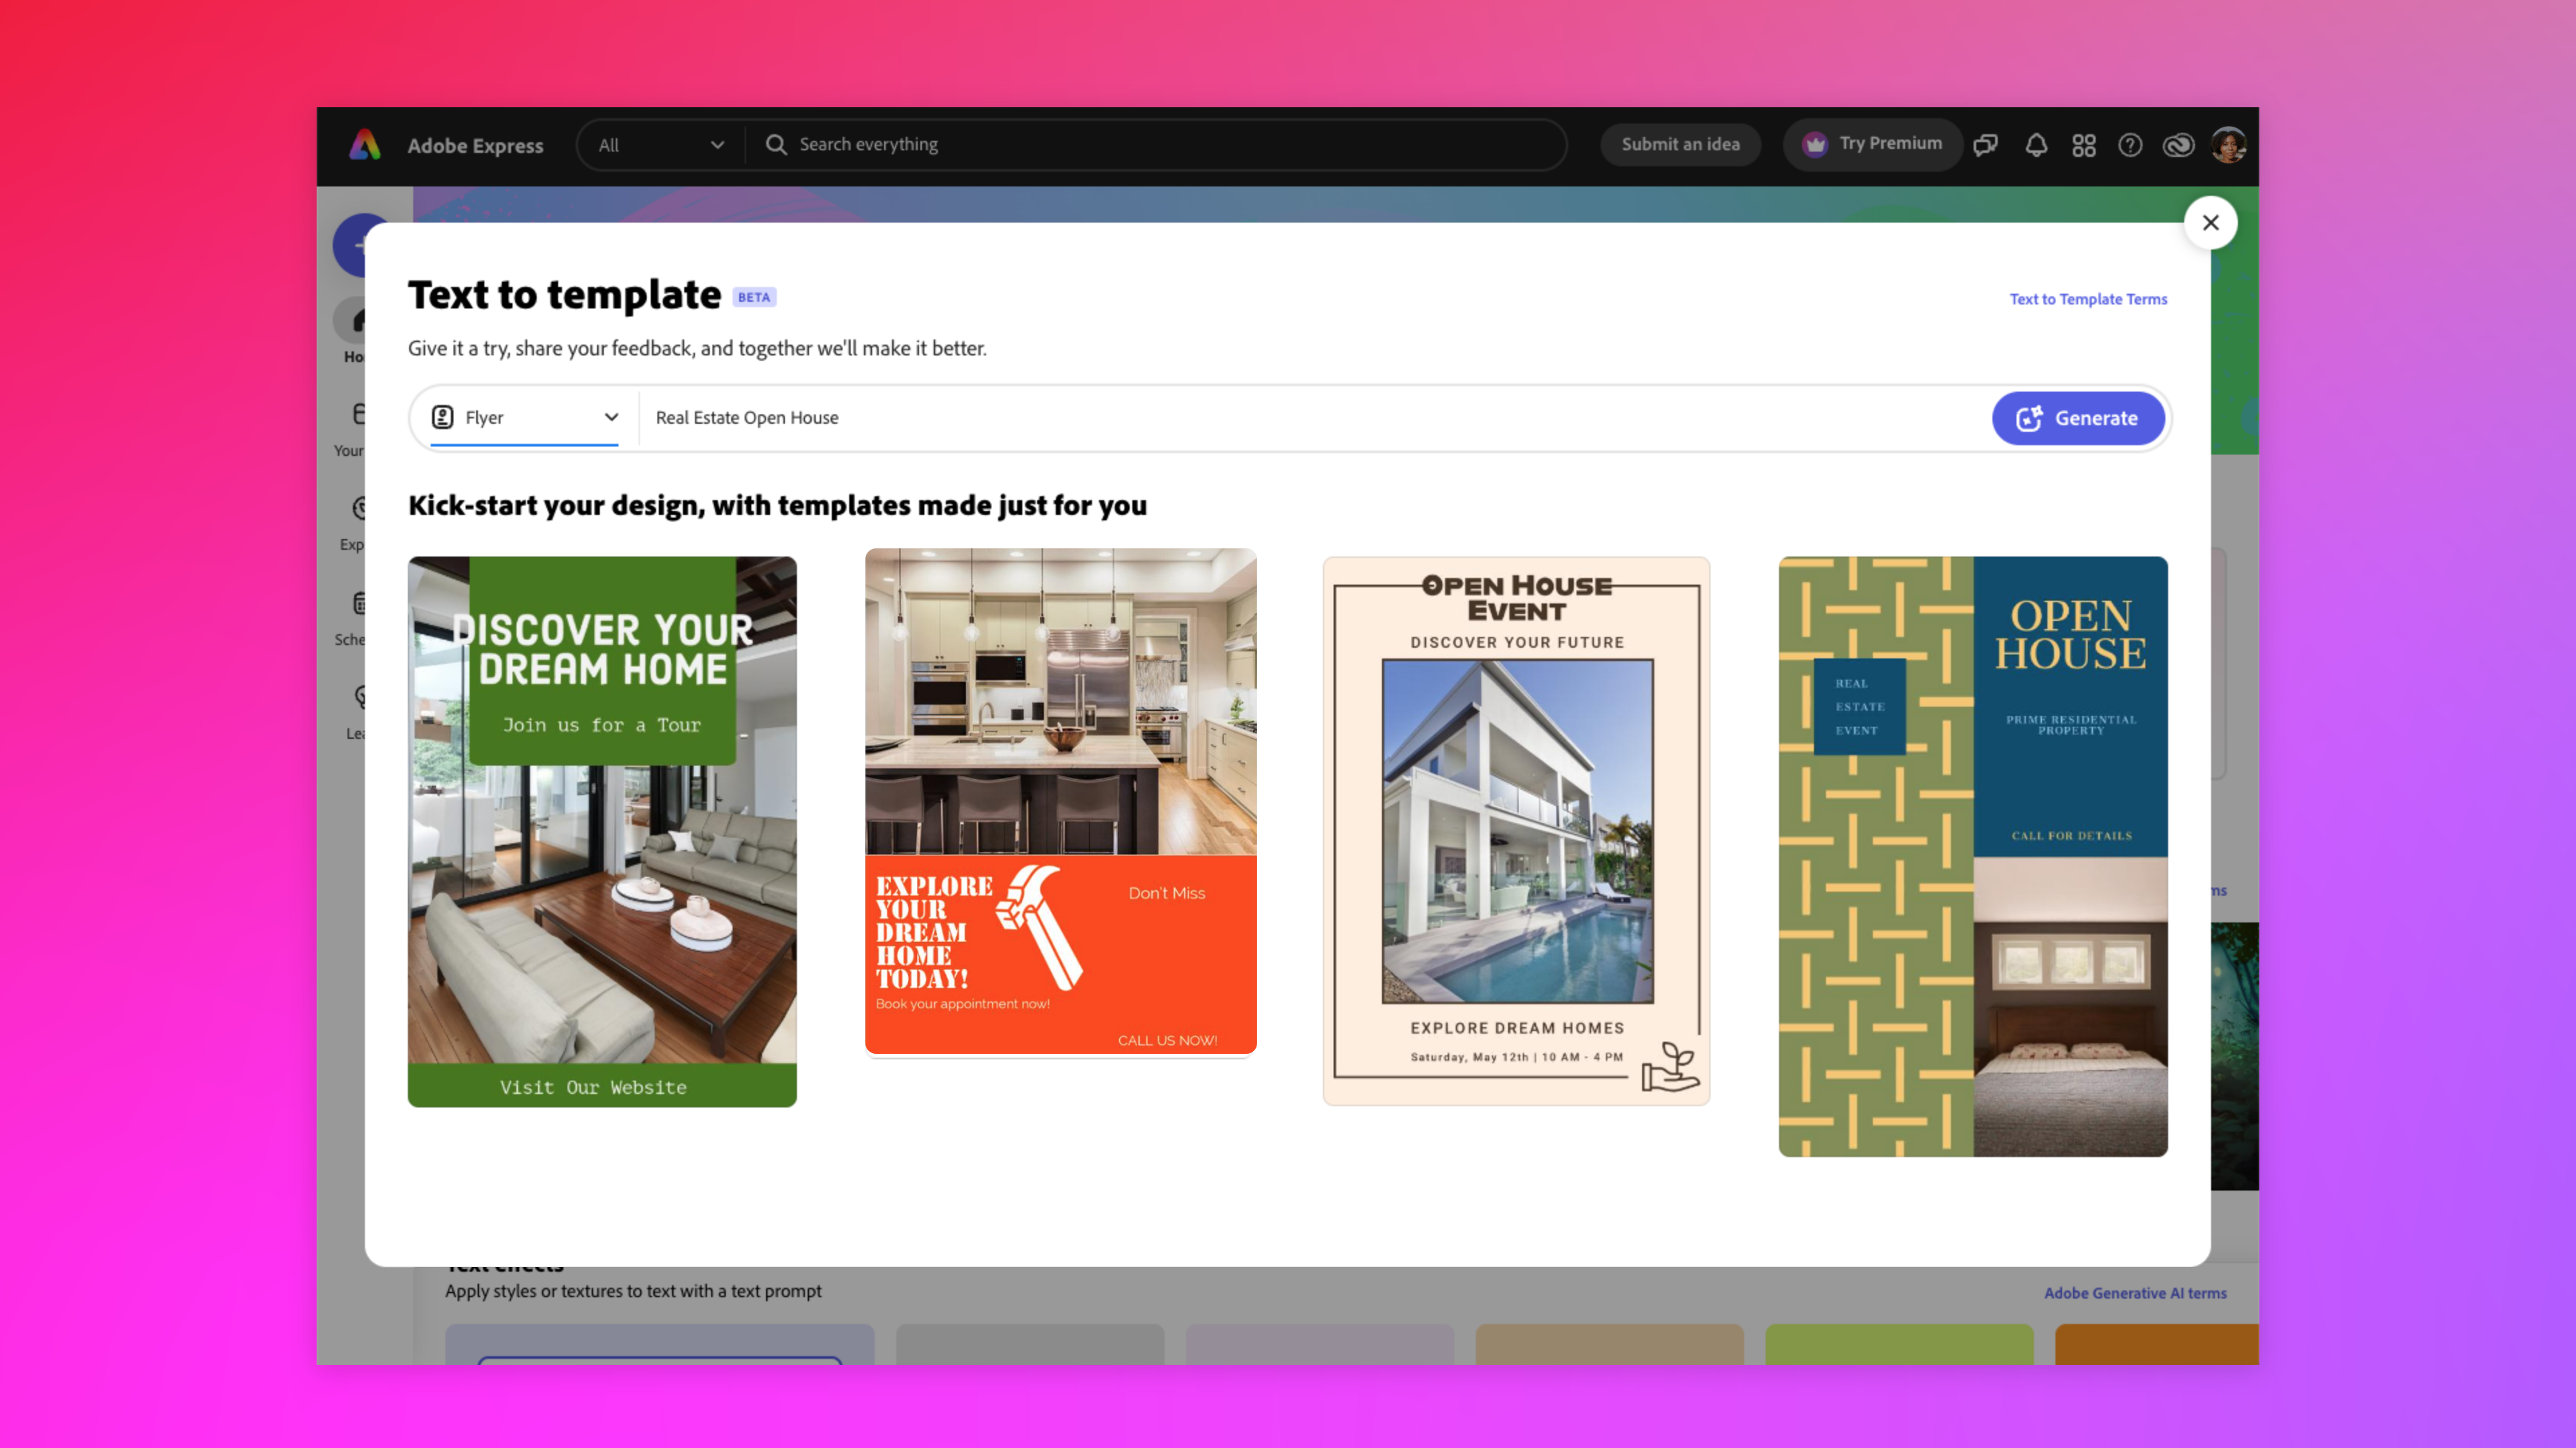
Task: Click the Real Estate Open House input field
Action: (x=1309, y=417)
